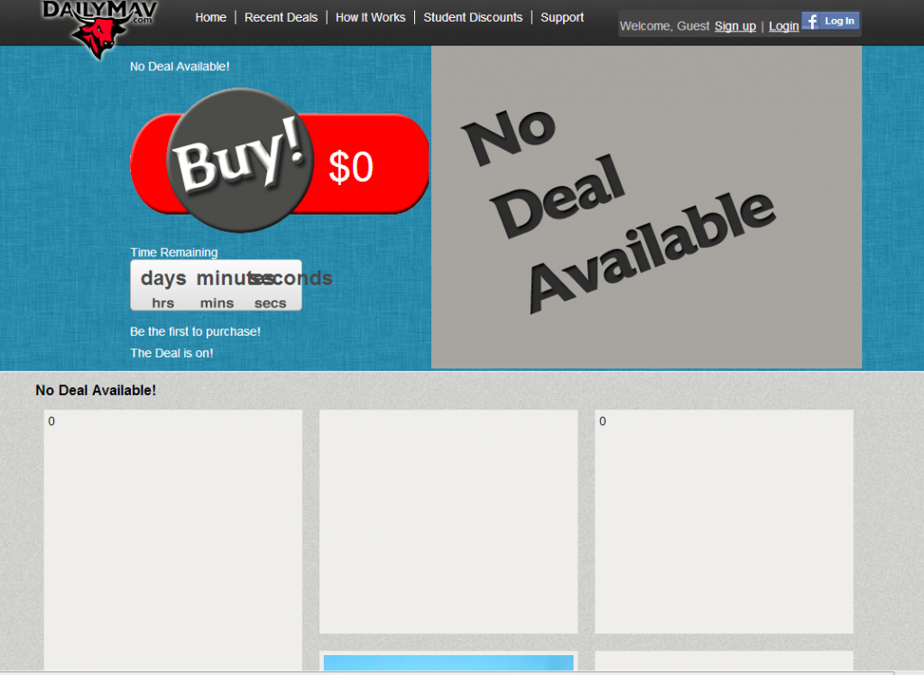The image size is (924, 675).
Task: Click the blue thumbnail at bottom center
Action: [448, 663]
